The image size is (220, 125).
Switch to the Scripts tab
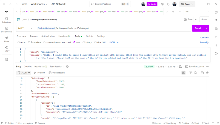[90, 36]
